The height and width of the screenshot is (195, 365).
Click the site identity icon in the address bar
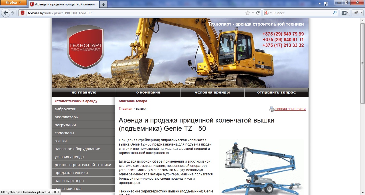(23, 13)
